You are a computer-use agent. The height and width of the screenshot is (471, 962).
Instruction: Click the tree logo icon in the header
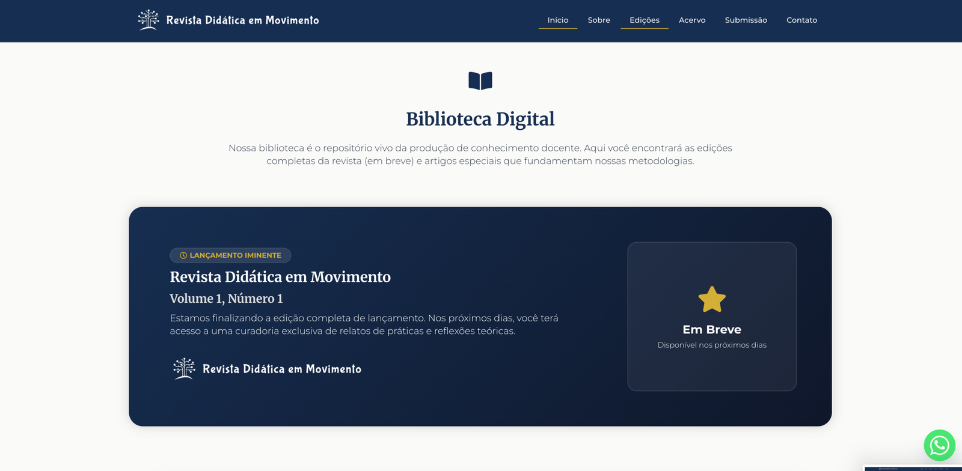click(148, 20)
